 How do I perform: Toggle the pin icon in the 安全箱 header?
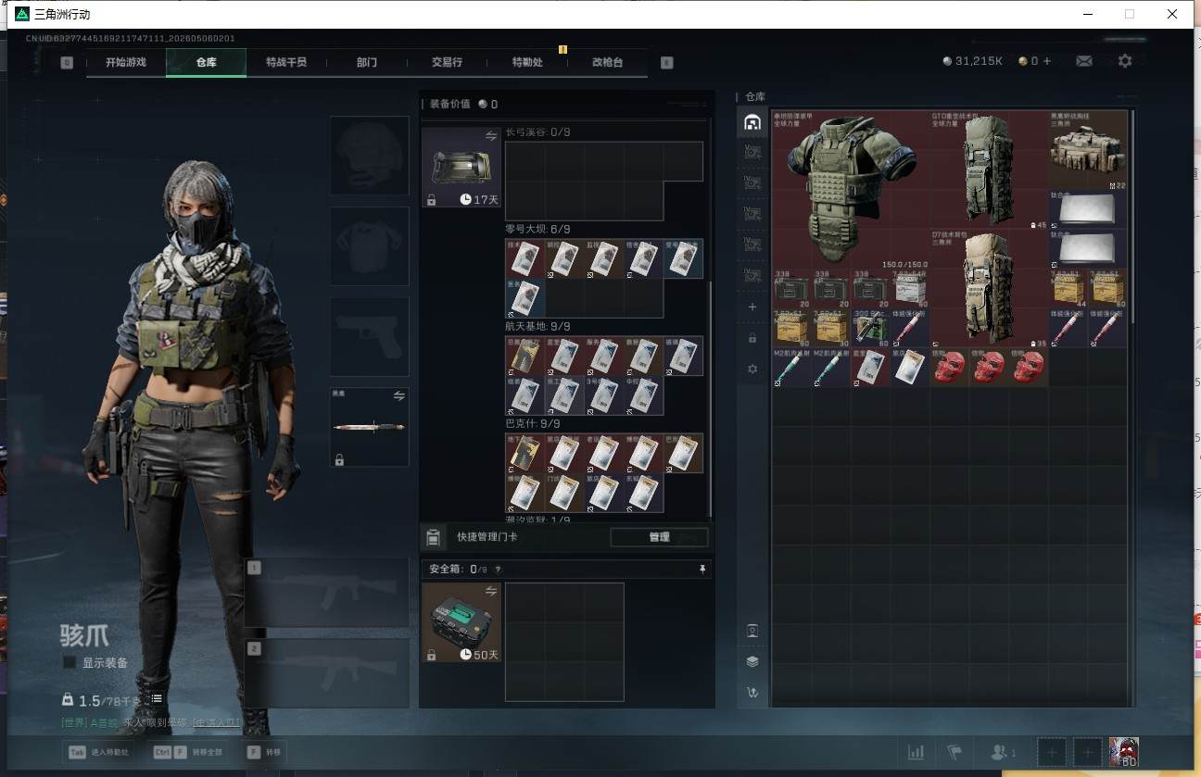tap(702, 570)
